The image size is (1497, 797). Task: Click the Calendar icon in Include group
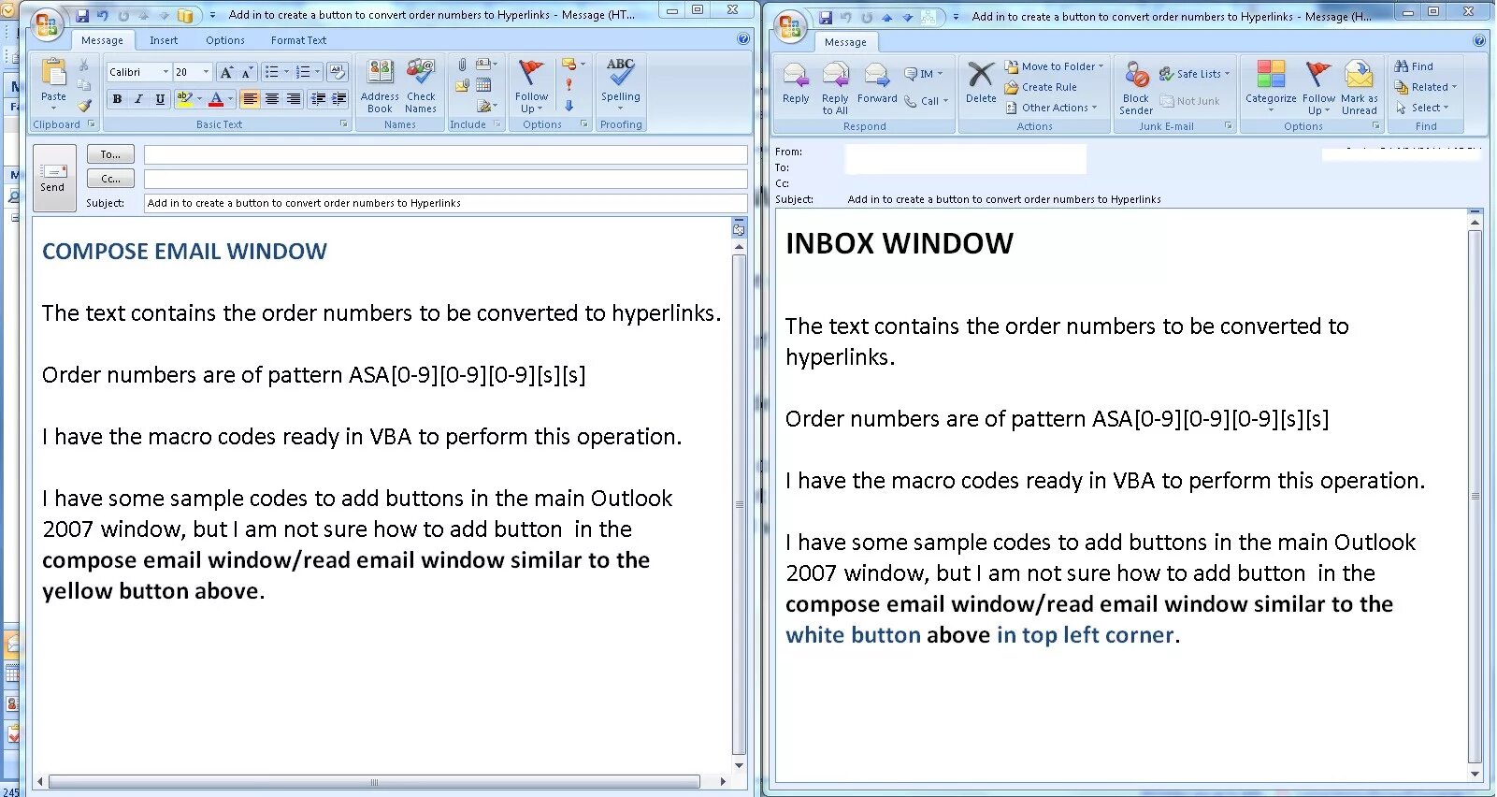click(483, 85)
